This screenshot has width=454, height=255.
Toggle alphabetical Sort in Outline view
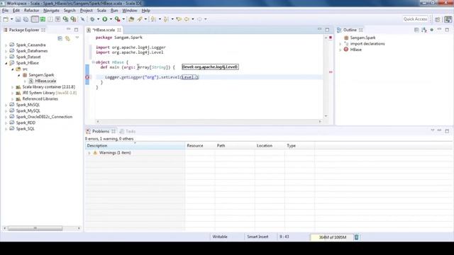(x=424, y=30)
